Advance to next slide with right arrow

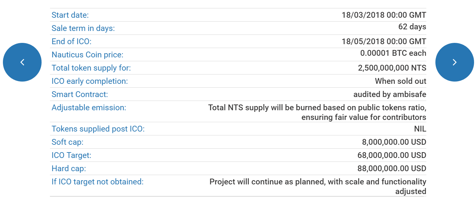(454, 62)
